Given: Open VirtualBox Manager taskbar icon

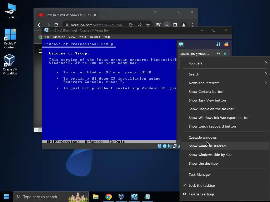Looking at the screenshot, I should click(121, 197).
